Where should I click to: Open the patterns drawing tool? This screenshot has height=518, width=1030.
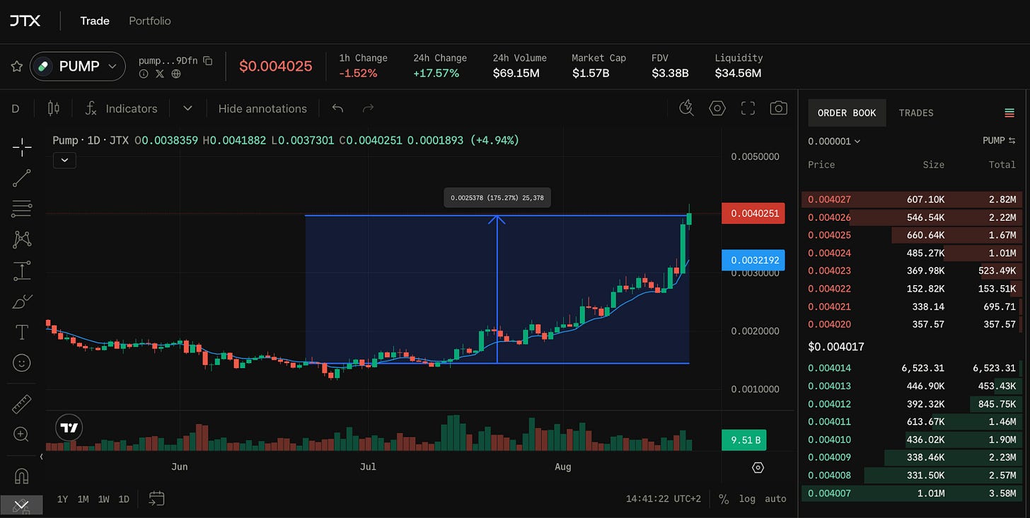click(22, 239)
